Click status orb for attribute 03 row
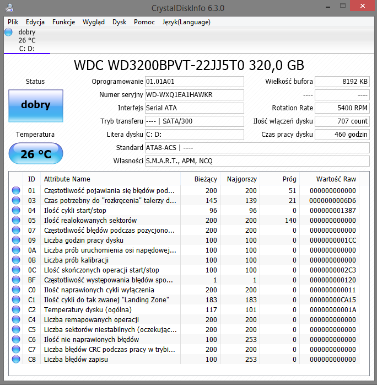Viewport: 377px width, 385px height. [16, 200]
